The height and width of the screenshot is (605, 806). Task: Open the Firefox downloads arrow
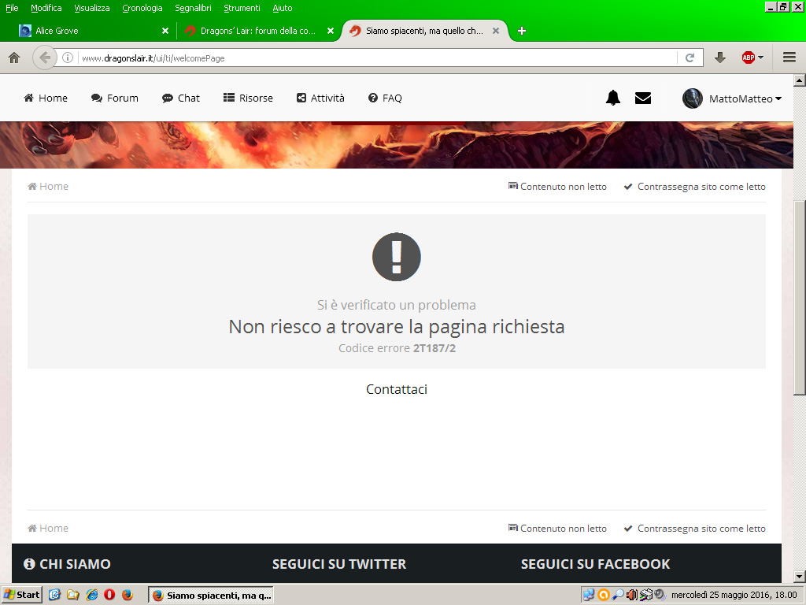[719, 58]
